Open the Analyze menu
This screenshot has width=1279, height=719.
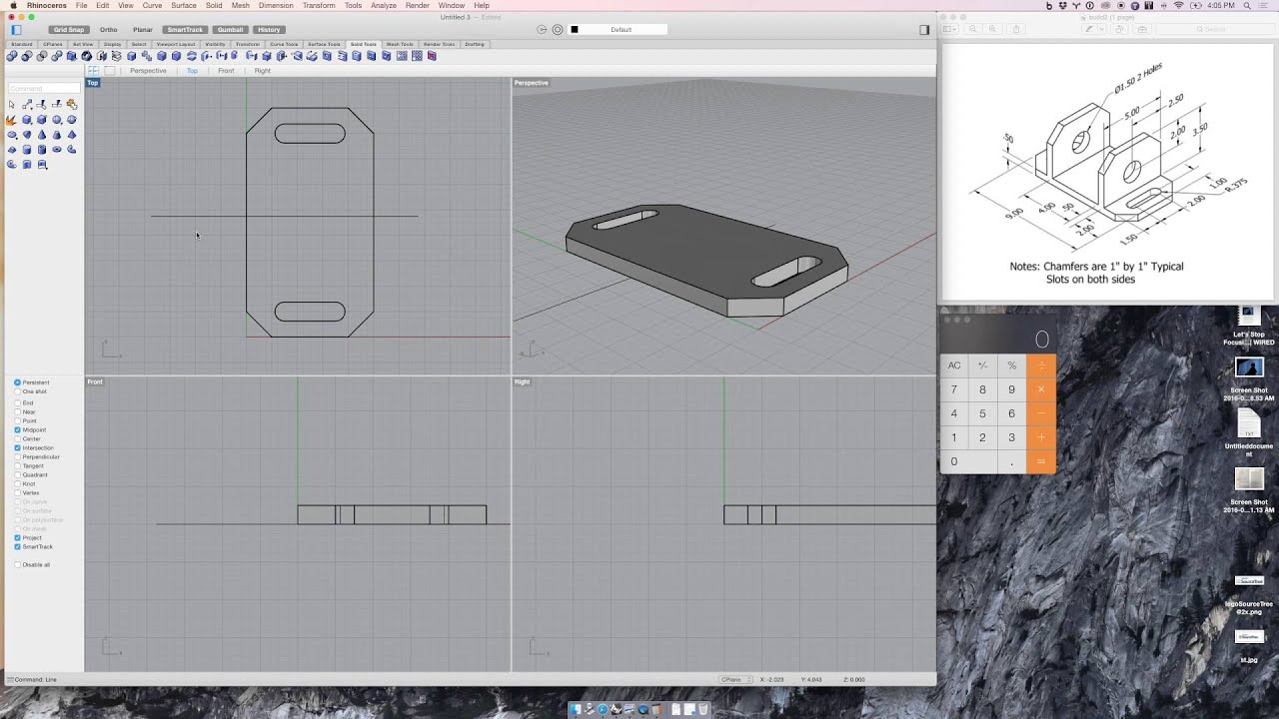click(x=384, y=5)
